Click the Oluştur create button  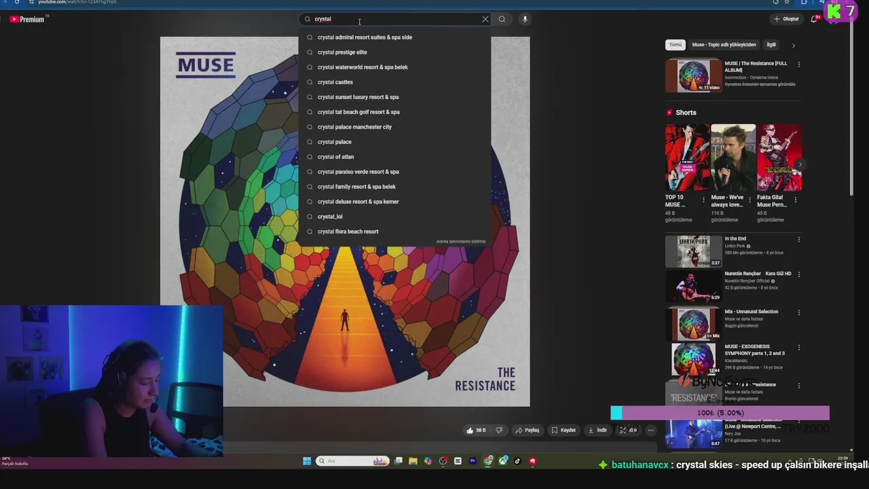point(786,19)
